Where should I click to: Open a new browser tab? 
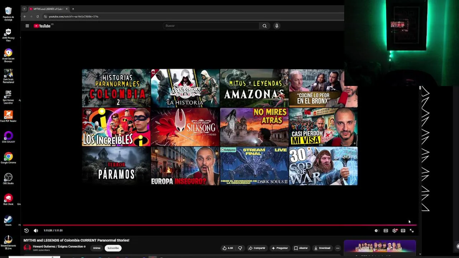pos(73,9)
